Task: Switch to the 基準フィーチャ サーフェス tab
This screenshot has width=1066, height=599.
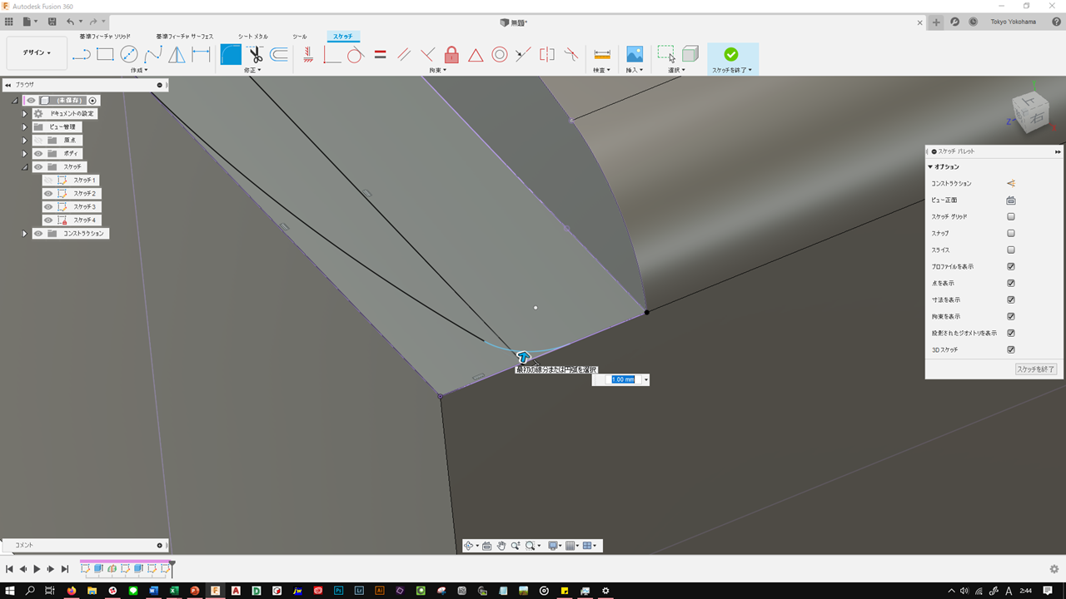Action: [x=185, y=37]
